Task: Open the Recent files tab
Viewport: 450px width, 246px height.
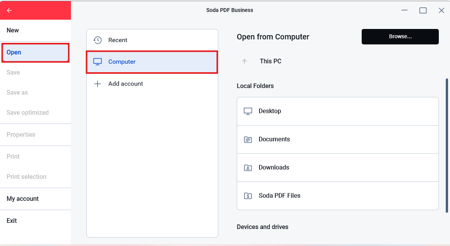Action: coord(152,40)
